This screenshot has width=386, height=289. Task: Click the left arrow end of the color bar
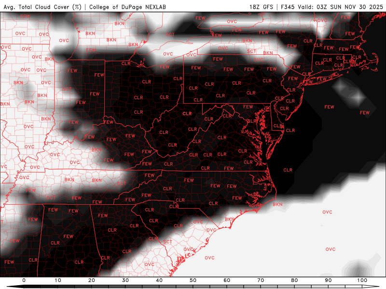pyautogui.click(x=15, y=287)
